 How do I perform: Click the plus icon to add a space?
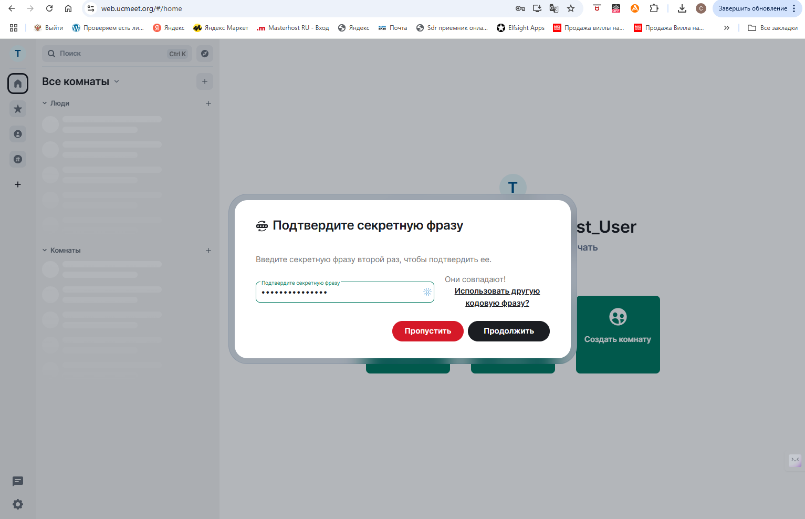(17, 184)
